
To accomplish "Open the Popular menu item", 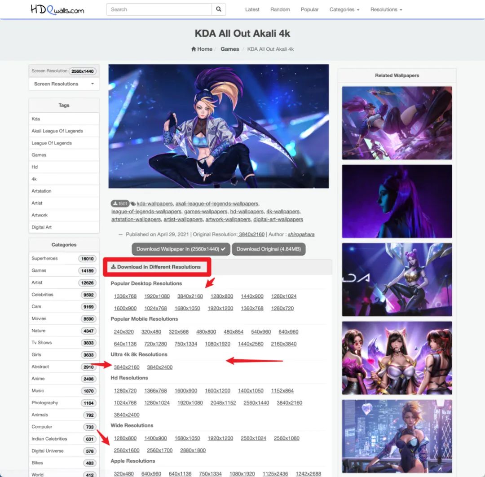I will (x=309, y=9).
